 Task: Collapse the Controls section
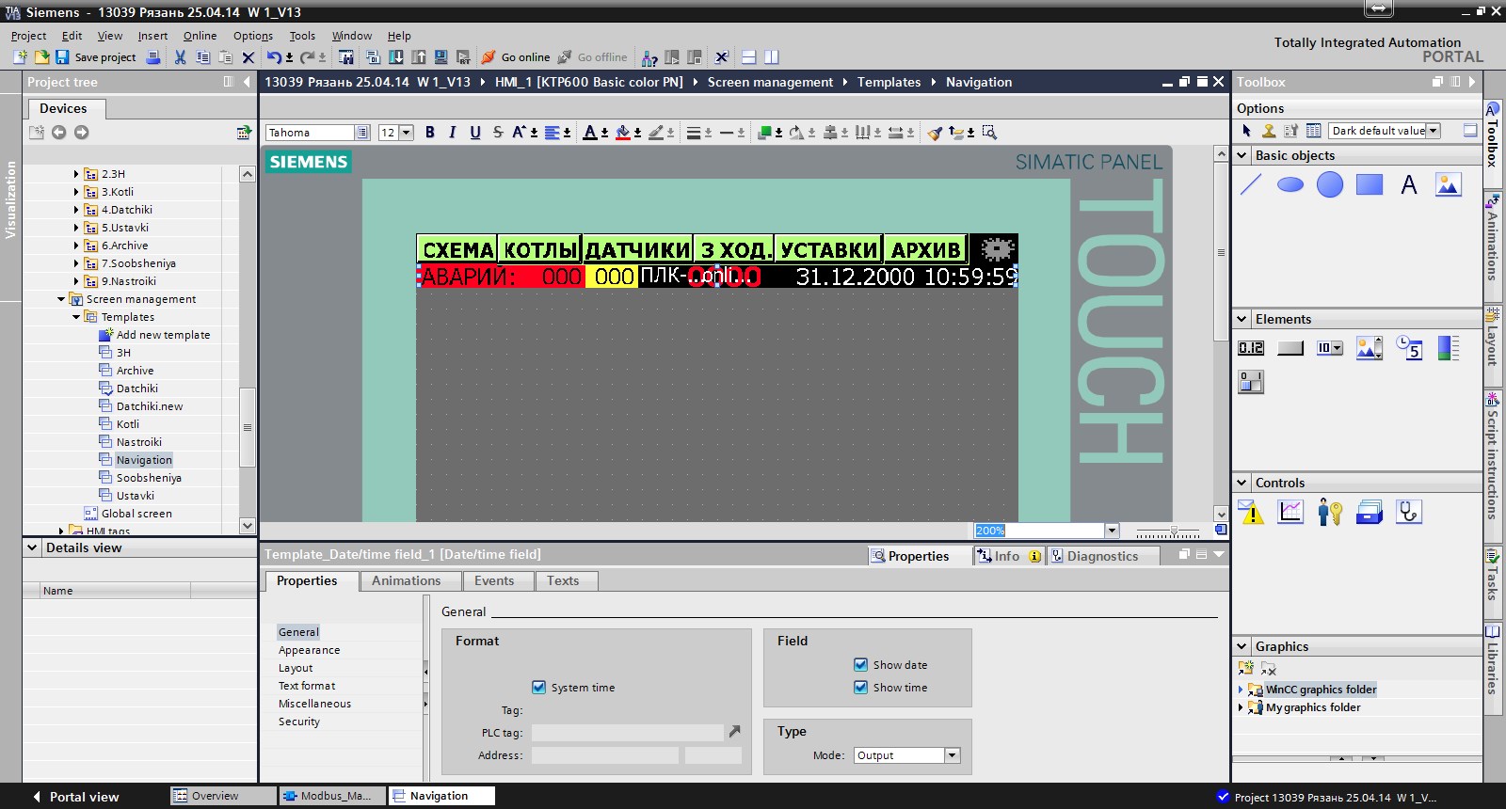point(1242,483)
